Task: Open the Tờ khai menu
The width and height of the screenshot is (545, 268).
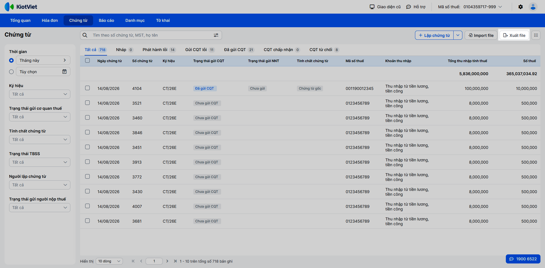Action: click(163, 20)
